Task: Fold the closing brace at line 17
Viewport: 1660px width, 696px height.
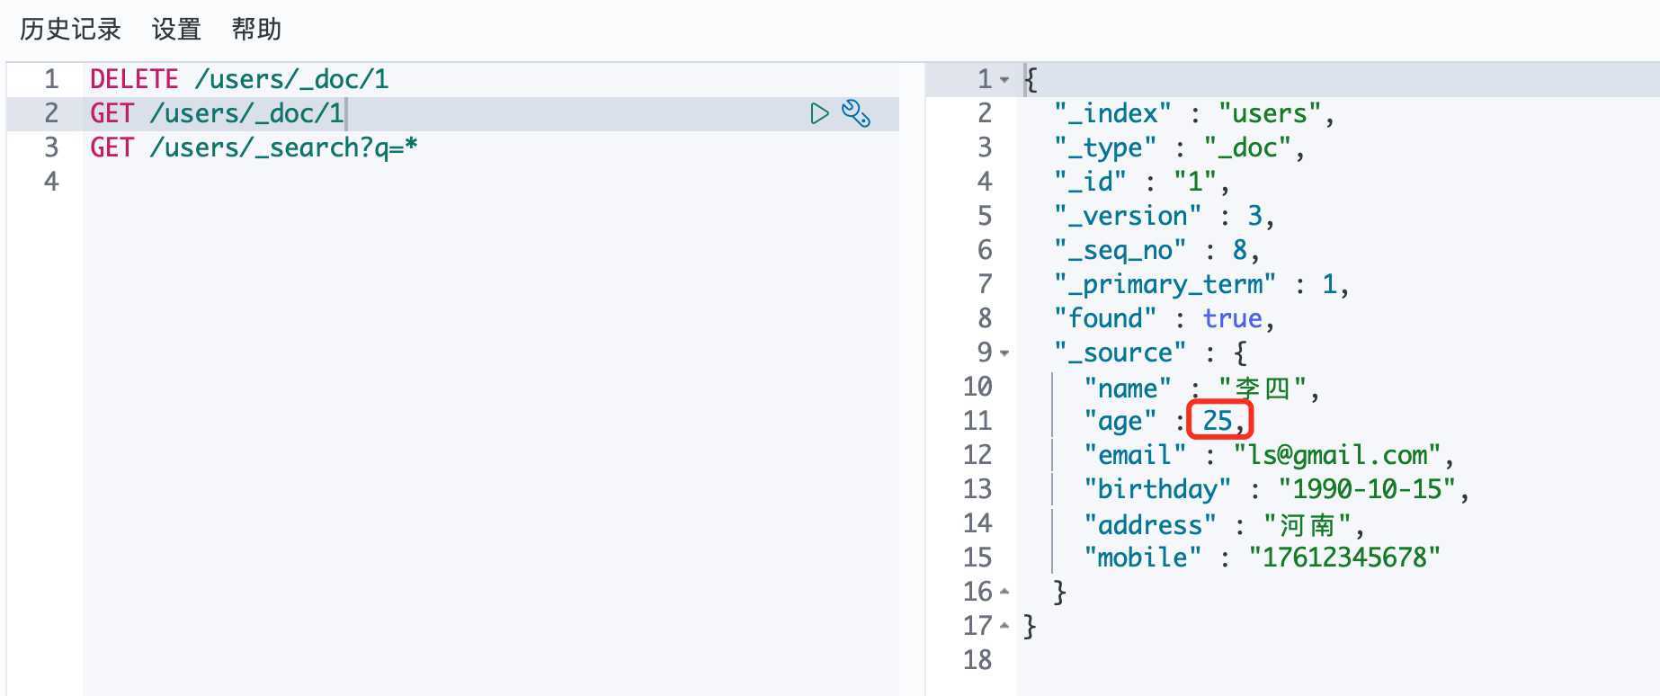Action: 1004,626
